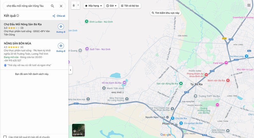The width and height of the screenshot is (254, 138).
Task: Select the Suối Tiên - Núi Dinh marker
Action: [x=87, y=49]
